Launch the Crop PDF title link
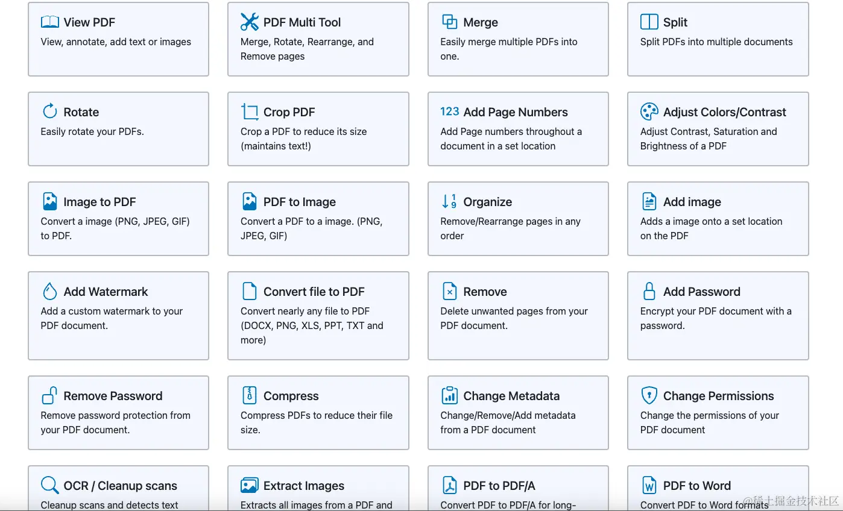This screenshot has width=843, height=511. pyautogui.click(x=289, y=113)
